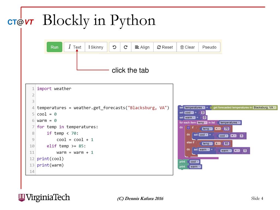Viewport: 280px width, 210px height.
Task: Click the code line 'print(warm)'
Action: tap(50, 165)
